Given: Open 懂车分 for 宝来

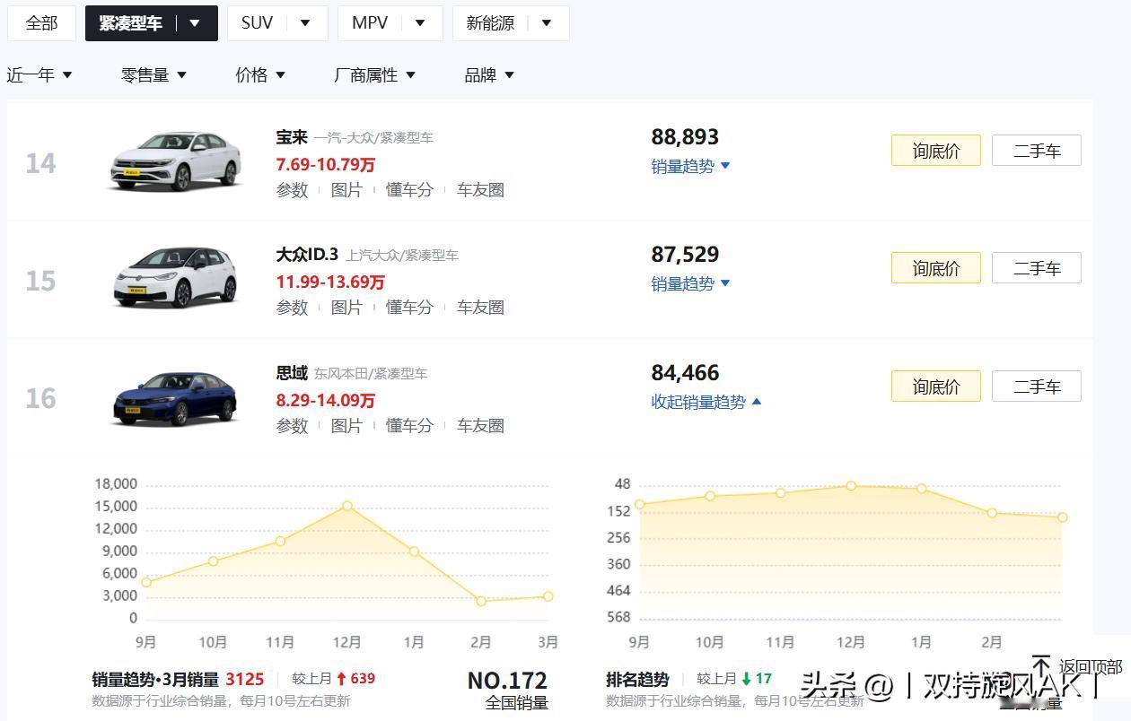Looking at the screenshot, I should click(x=409, y=190).
